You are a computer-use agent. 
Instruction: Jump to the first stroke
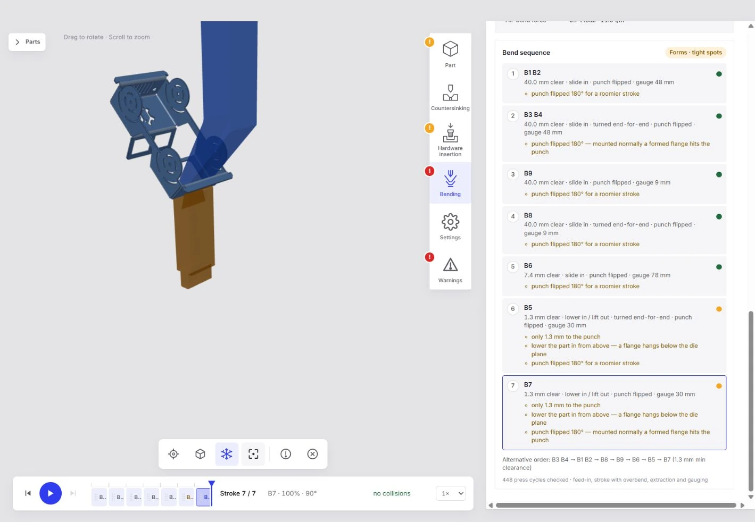click(28, 493)
